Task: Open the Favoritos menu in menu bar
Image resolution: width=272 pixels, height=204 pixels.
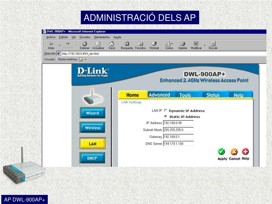Action: (85, 37)
